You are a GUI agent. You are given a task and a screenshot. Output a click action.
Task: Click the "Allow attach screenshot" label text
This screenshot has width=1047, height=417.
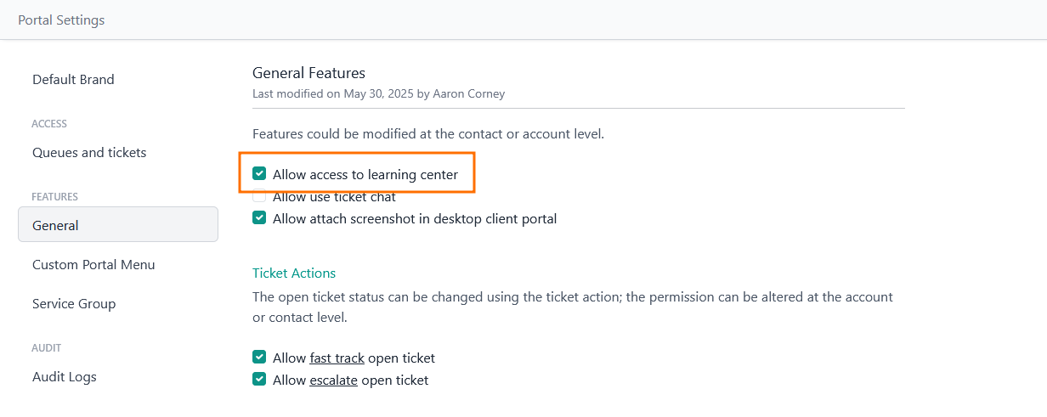tap(415, 219)
